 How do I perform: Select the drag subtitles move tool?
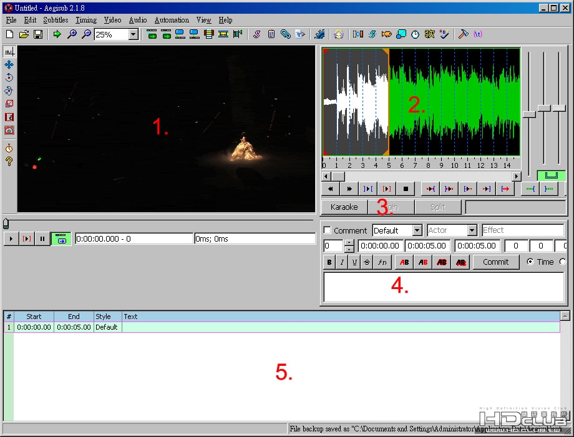point(9,65)
